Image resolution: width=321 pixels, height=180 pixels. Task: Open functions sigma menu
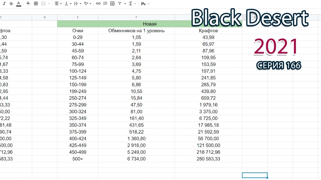pyautogui.click(x=131, y=3)
